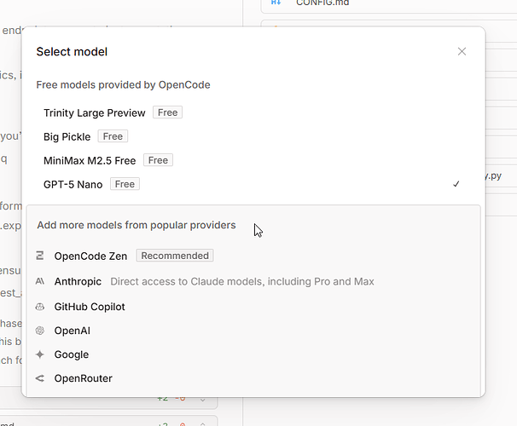Add the OpenAI provider
The height and width of the screenshot is (426, 517).
click(x=253, y=331)
